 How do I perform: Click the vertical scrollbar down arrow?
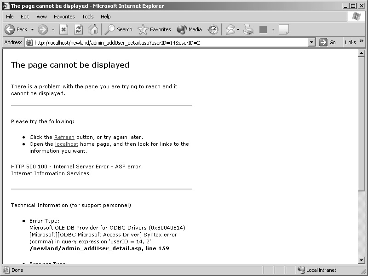pyautogui.click(x=362, y=260)
